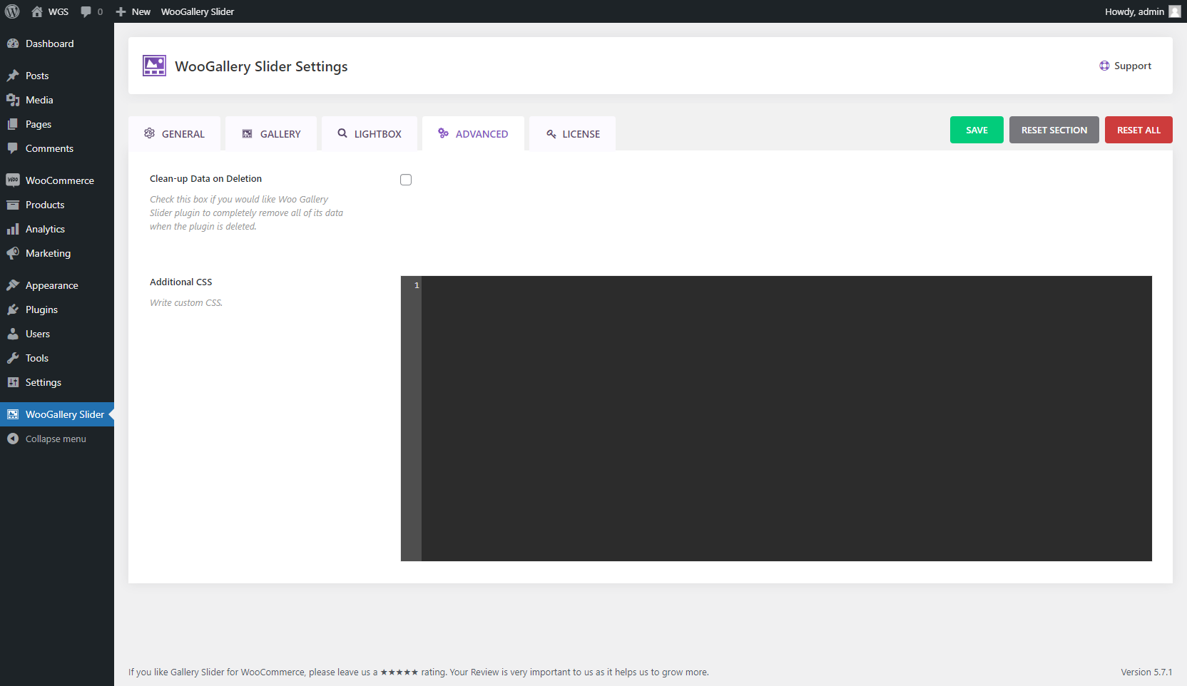Click inside the Additional CSS code editor

tap(785, 418)
